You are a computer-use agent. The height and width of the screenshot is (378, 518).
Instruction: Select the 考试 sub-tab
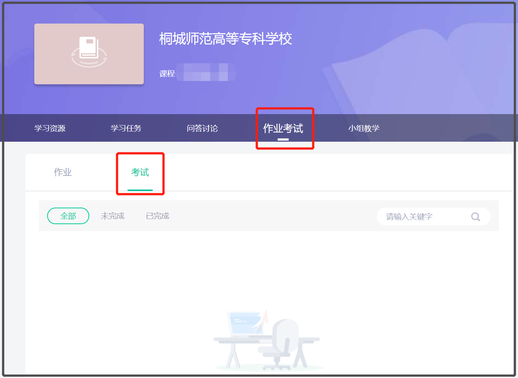(x=140, y=172)
